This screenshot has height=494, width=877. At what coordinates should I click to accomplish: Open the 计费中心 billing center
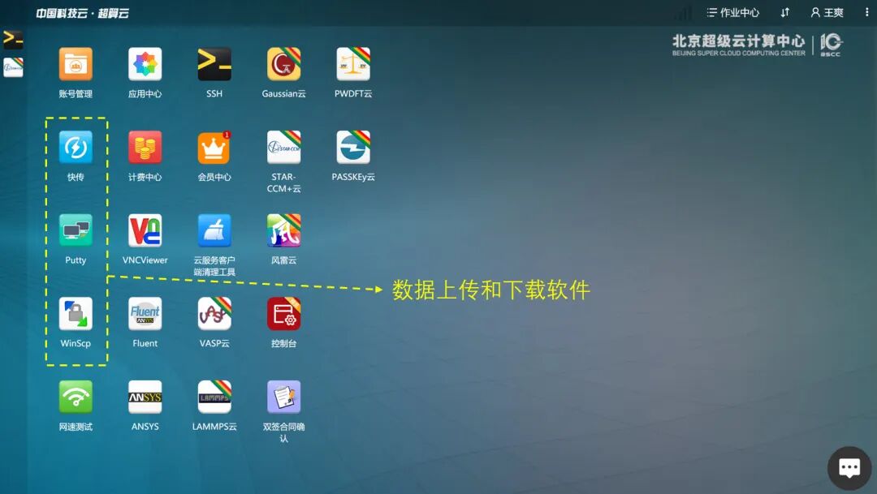(145, 148)
